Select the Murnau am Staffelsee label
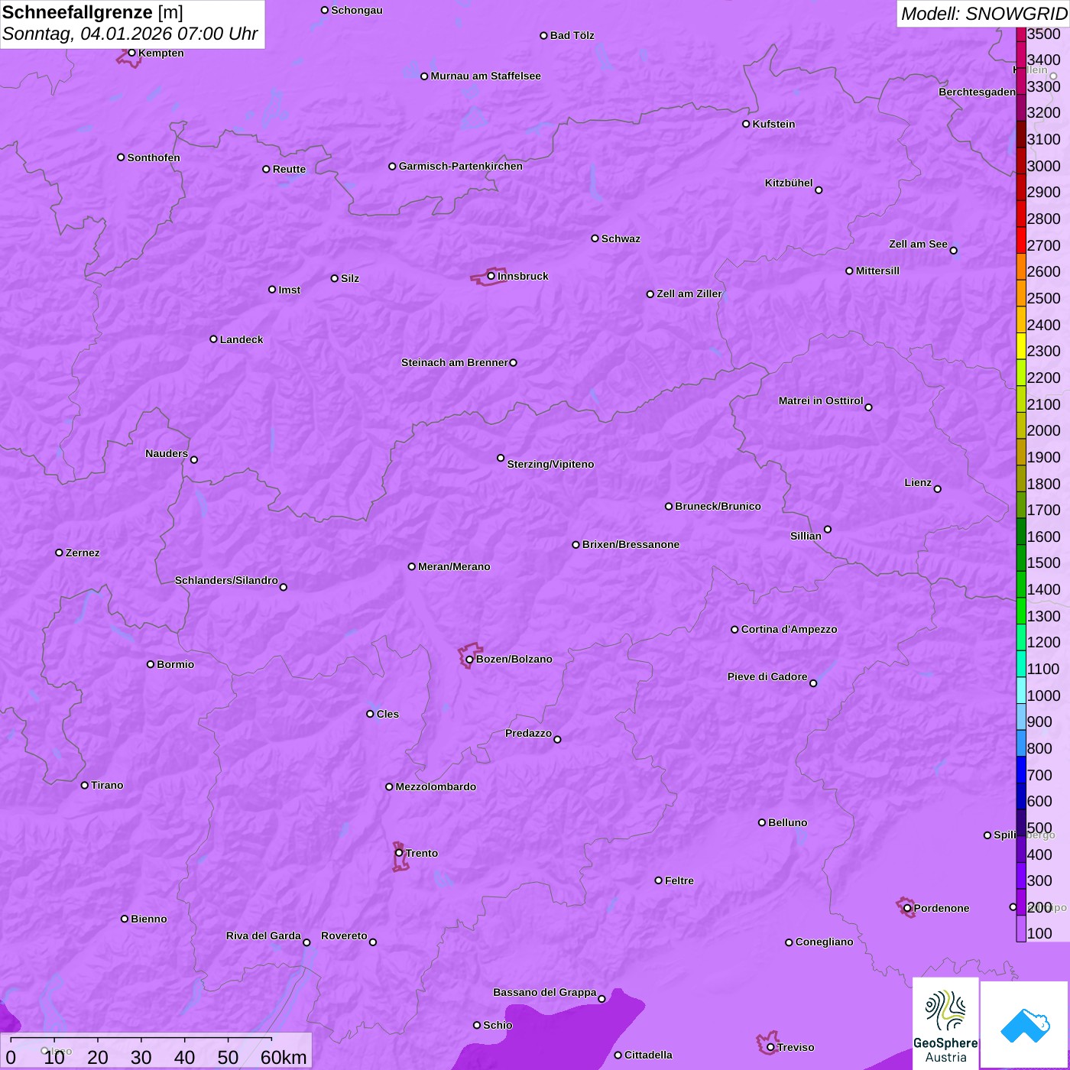This screenshot has width=1070, height=1070. click(486, 76)
